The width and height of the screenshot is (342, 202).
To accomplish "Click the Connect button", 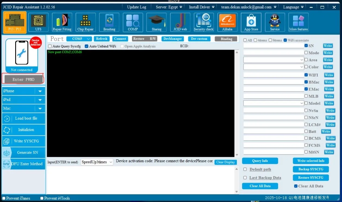I will pos(120,39).
